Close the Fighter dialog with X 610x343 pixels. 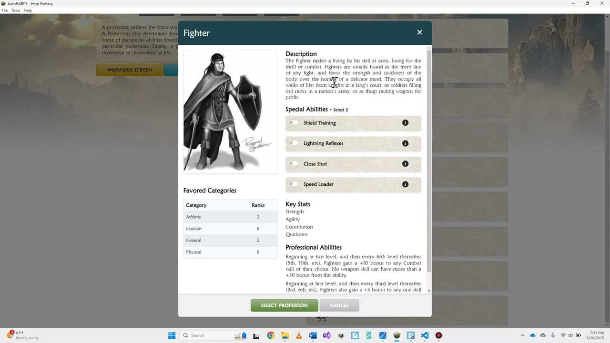(x=419, y=32)
